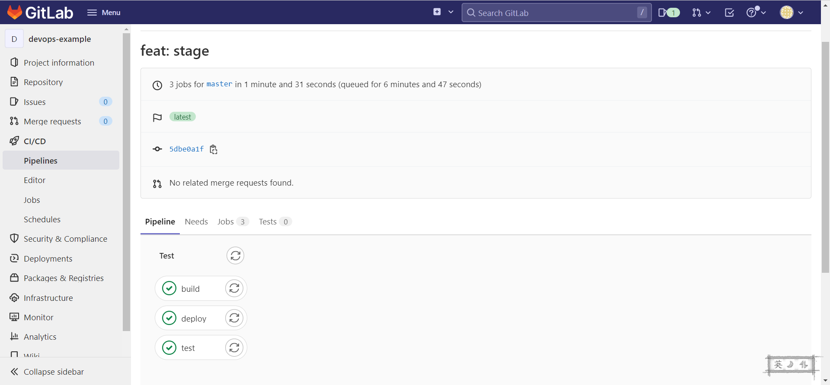Viewport: 830px width, 385px height.
Task: Open Analytics in the sidebar
Action: point(40,337)
